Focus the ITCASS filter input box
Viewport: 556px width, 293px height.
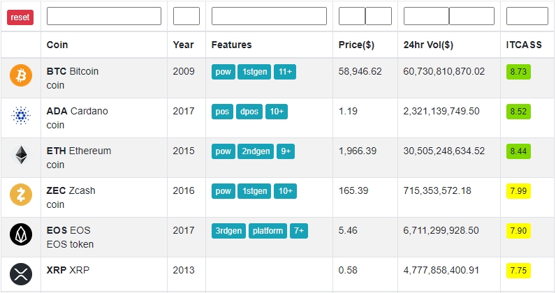[x=527, y=16]
